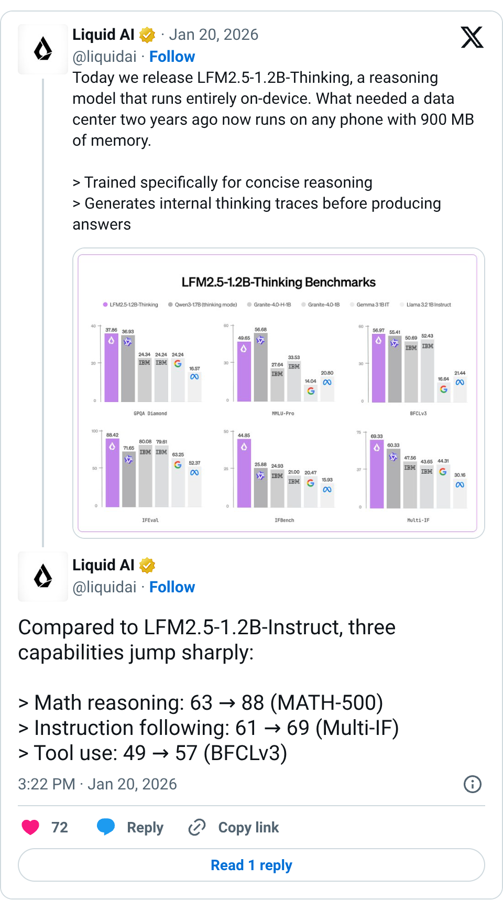The width and height of the screenshot is (503, 910).
Task: Click the top @liquidai handle
Action: click(104, 57)
